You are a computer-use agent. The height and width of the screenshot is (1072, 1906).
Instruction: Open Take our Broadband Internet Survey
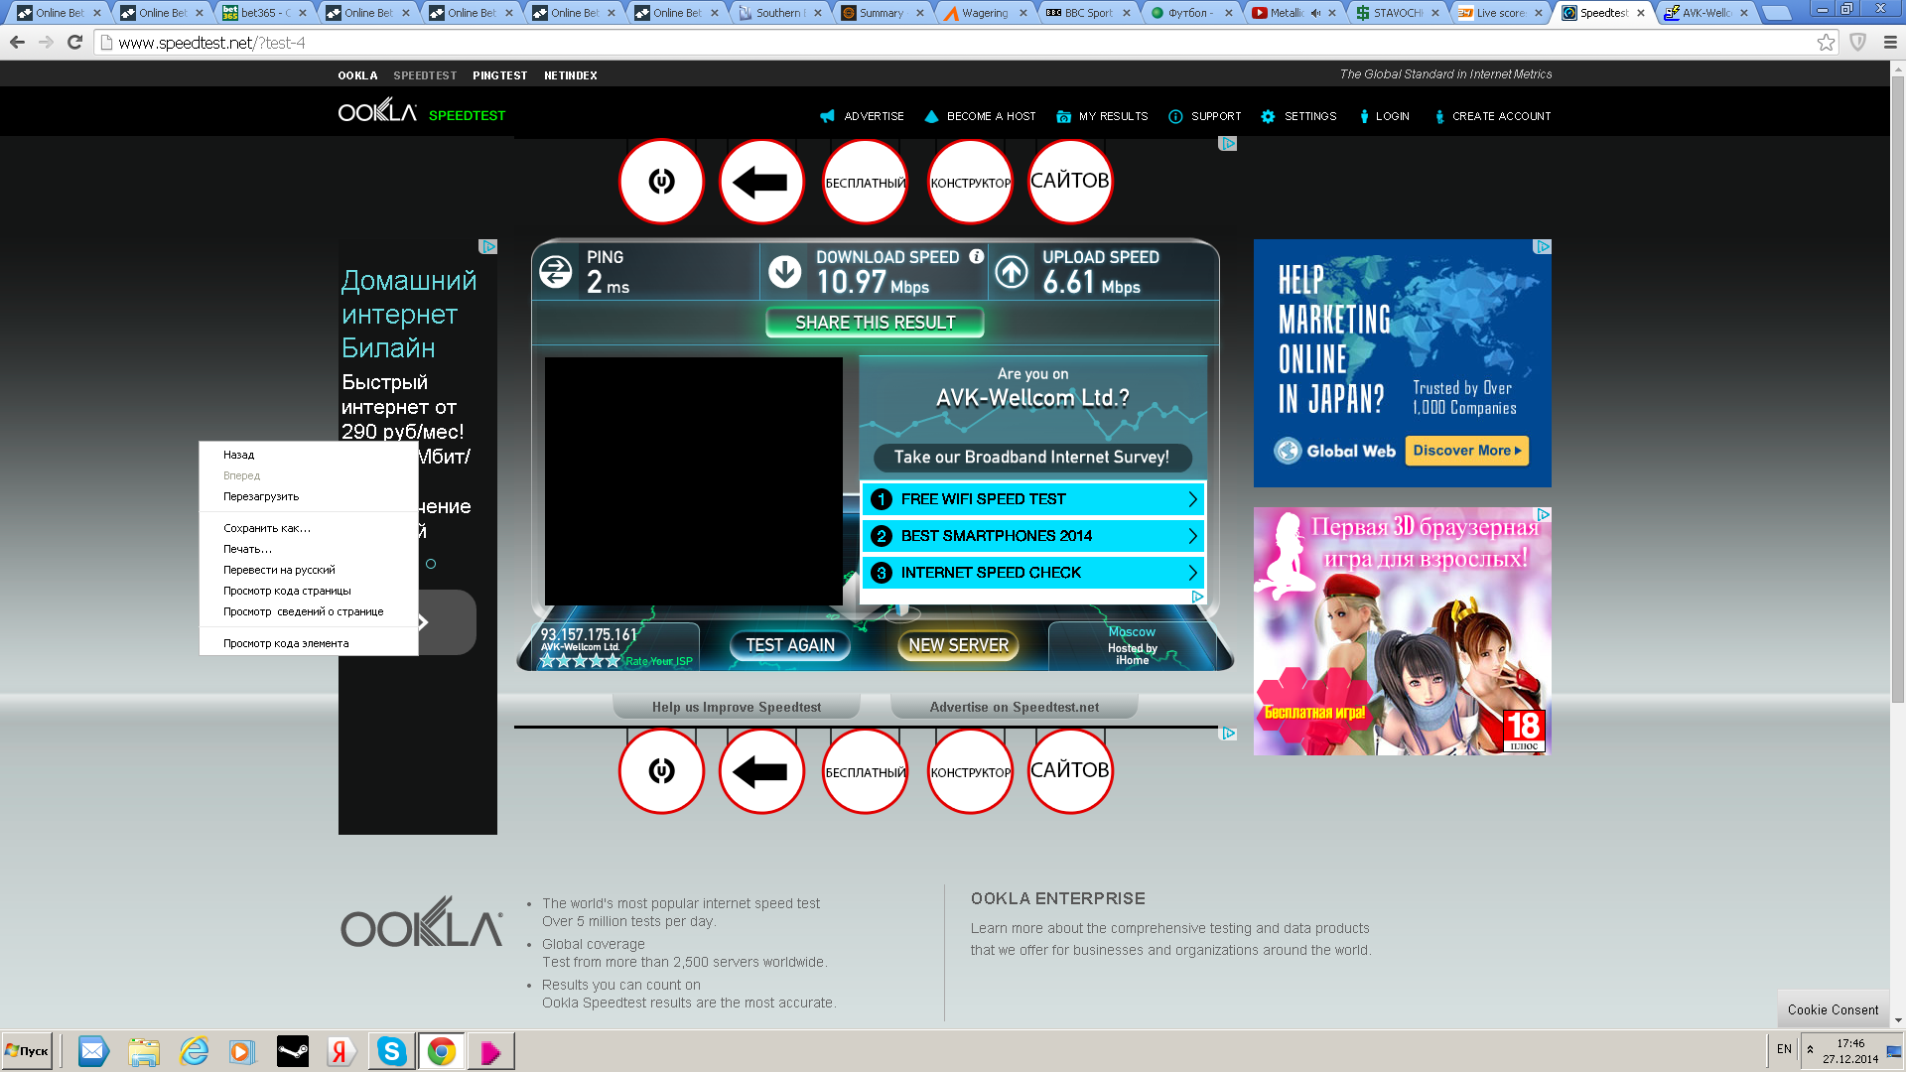pos(1031,458)
